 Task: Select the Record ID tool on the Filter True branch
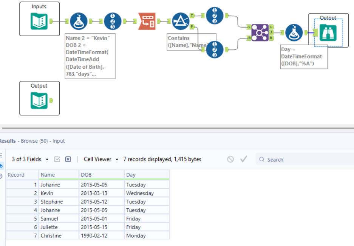coord(215,15)
